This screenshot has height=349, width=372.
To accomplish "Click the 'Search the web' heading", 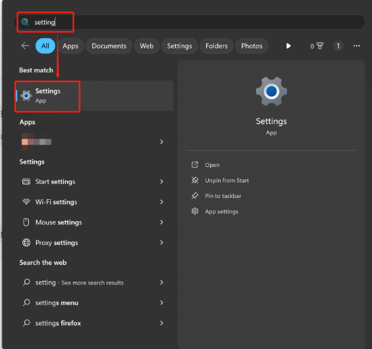I will click(43, 263).
